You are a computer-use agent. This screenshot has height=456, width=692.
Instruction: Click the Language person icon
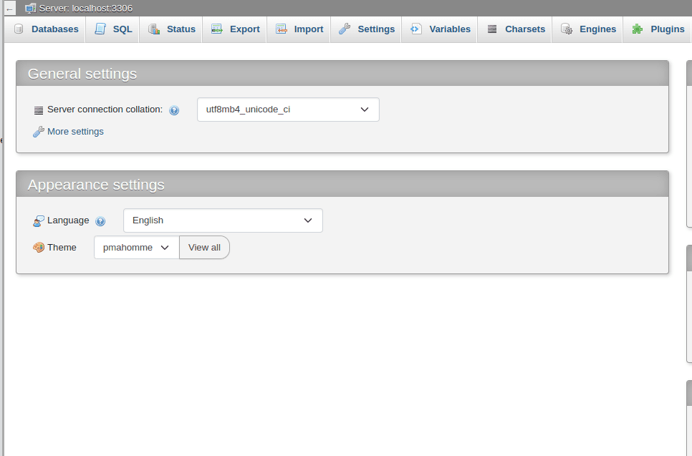click(39, 221)
